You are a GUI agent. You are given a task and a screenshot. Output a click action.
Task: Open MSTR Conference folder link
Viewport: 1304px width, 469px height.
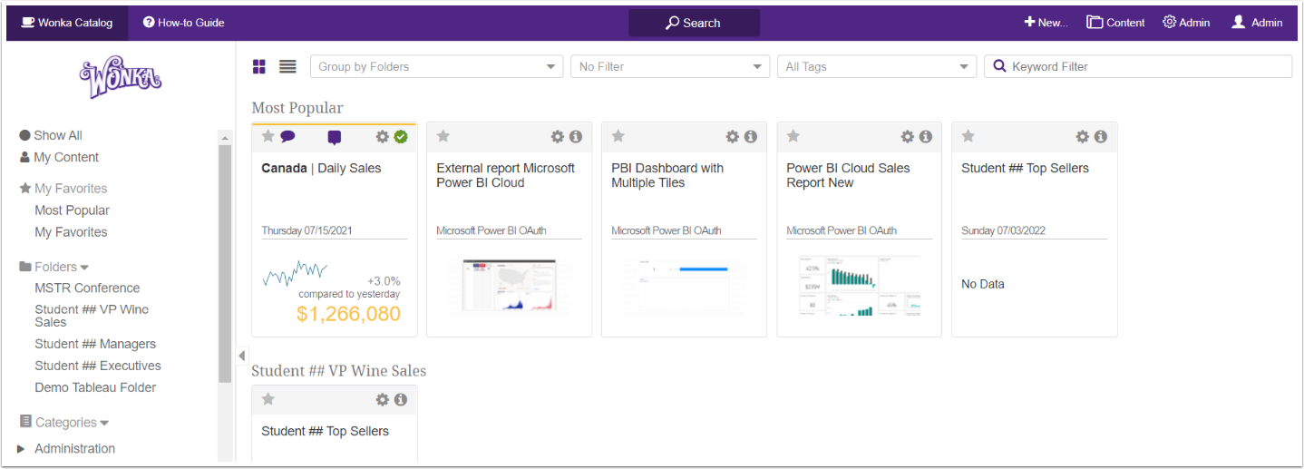pos(87,288)
